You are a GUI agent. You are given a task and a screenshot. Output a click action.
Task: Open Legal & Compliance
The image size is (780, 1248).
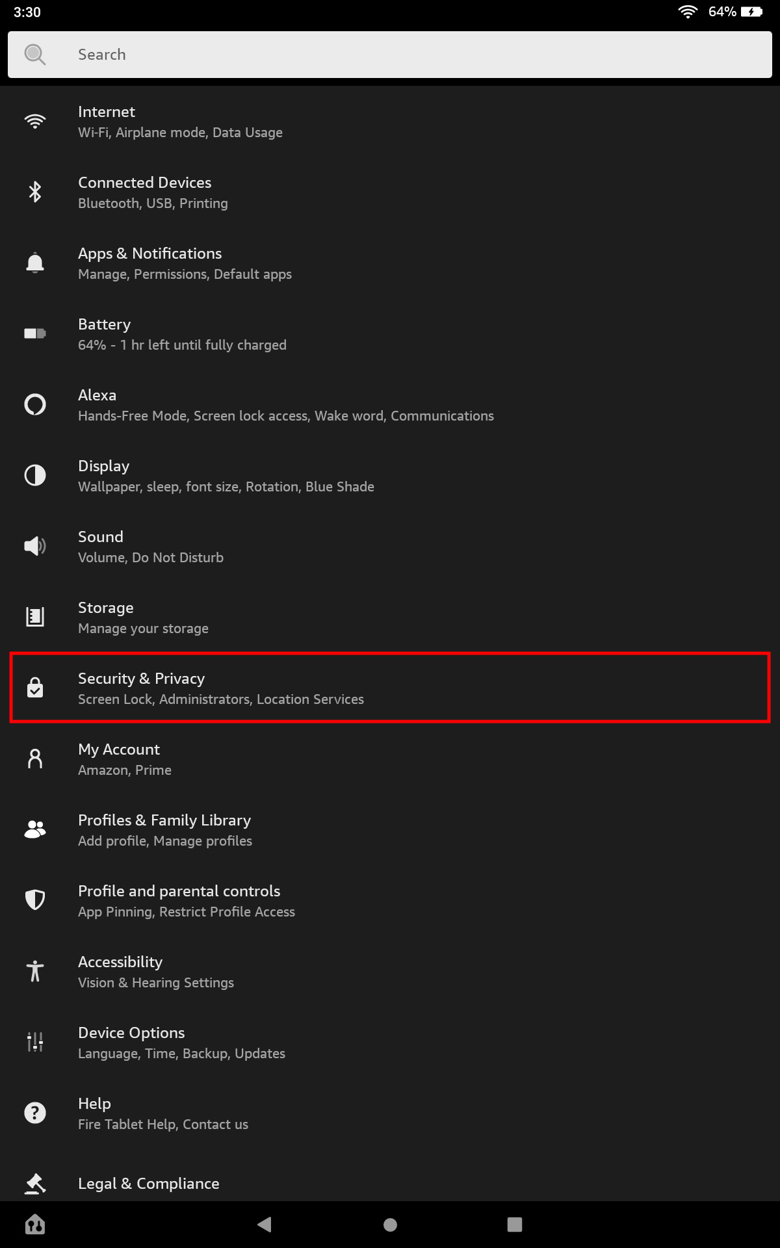tap(149, 1184)
